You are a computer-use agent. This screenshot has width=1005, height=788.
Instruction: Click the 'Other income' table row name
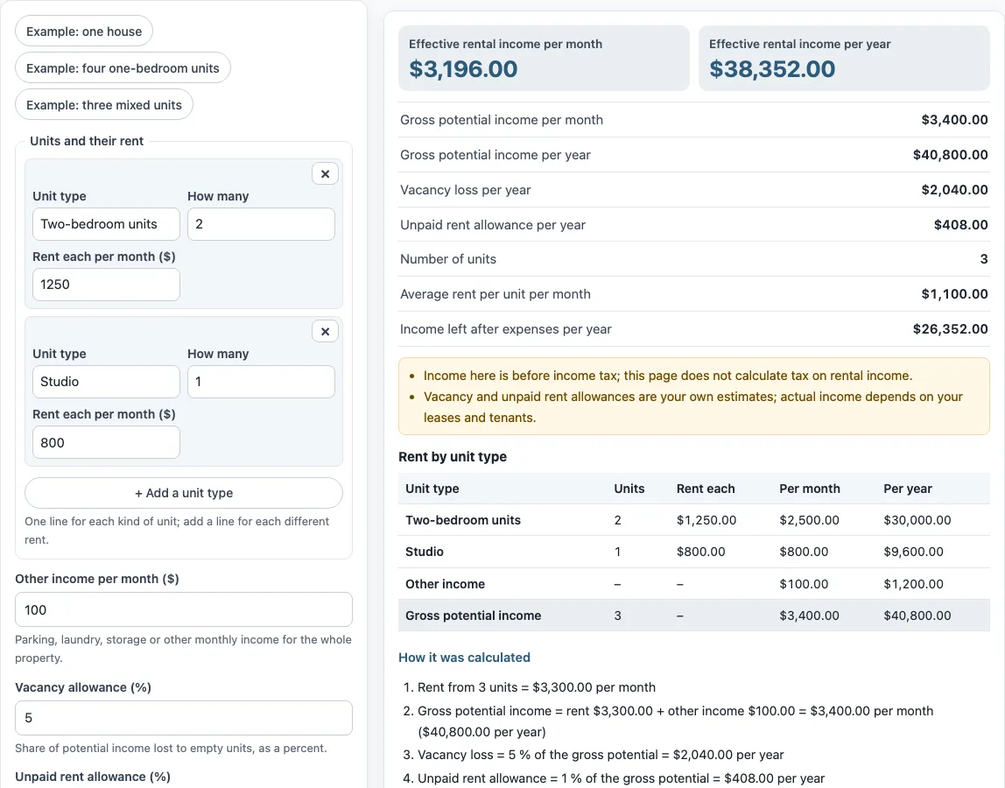[x=445, y=584]
